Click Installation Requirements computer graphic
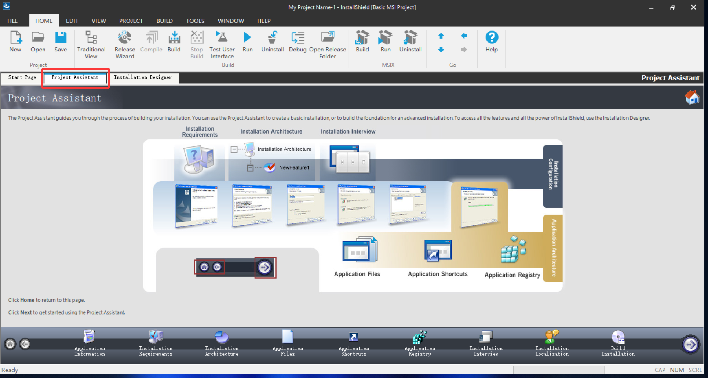708x378 pixels. point(199,159)
